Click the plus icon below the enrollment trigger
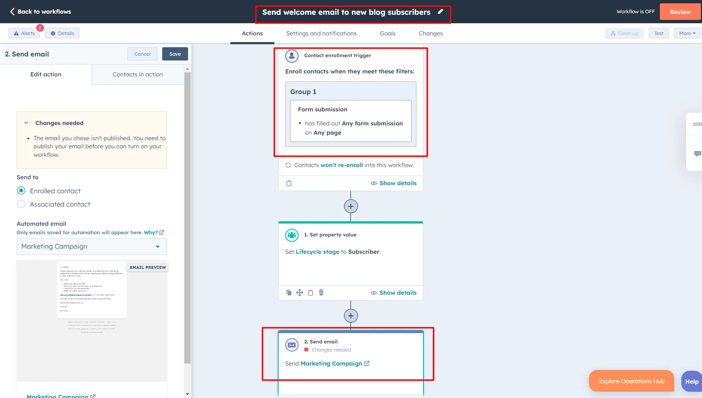Image resolution: width=702 pixels, height=398 pixels. coord(350,206)
